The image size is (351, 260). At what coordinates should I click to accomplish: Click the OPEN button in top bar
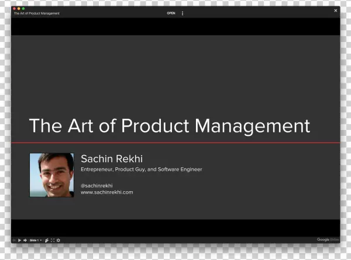coord(171,13)
